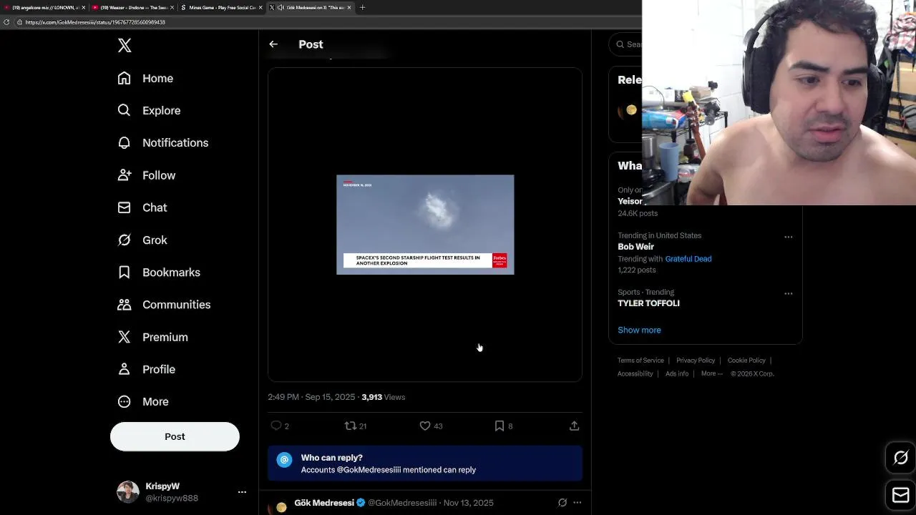916x515 pixels.
Task: Click KrispyW profile avatar
Action: 128,492
